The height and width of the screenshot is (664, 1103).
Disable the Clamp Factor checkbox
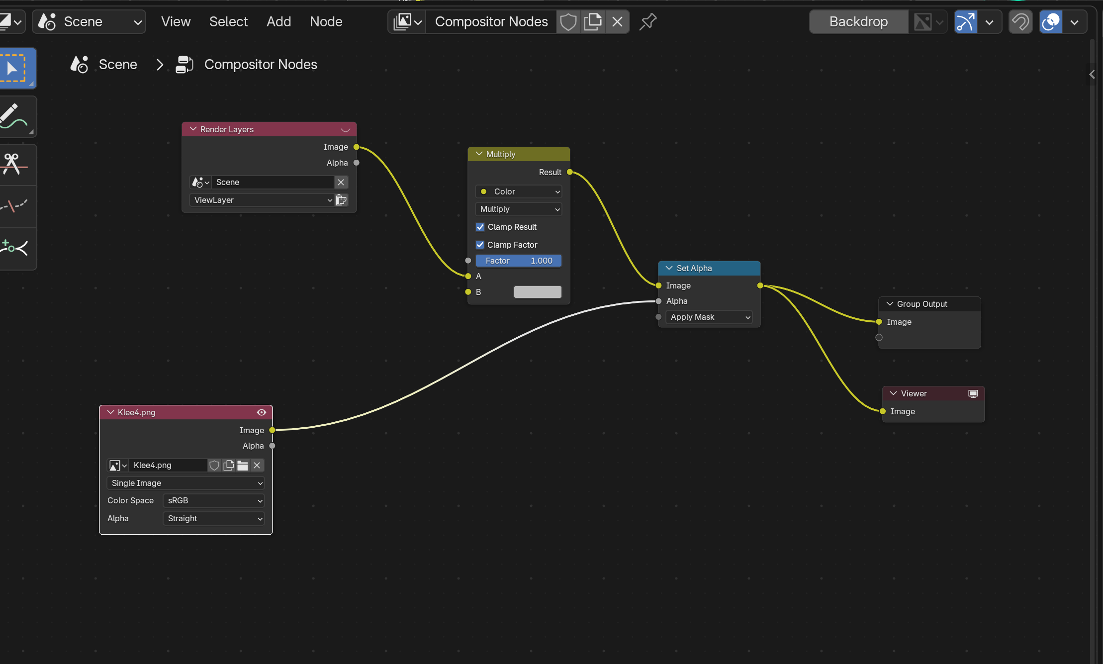(480, 245)
